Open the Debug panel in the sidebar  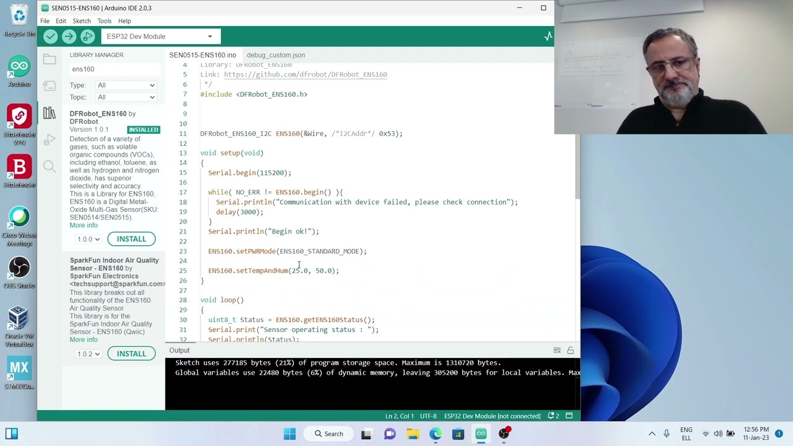[50, 140]
